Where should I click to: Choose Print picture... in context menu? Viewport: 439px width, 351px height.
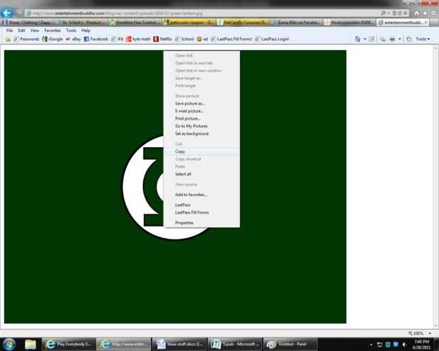tap(201, 119)
